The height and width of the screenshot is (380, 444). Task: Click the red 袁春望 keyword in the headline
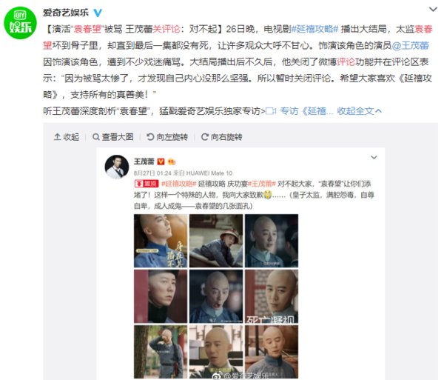87,29
